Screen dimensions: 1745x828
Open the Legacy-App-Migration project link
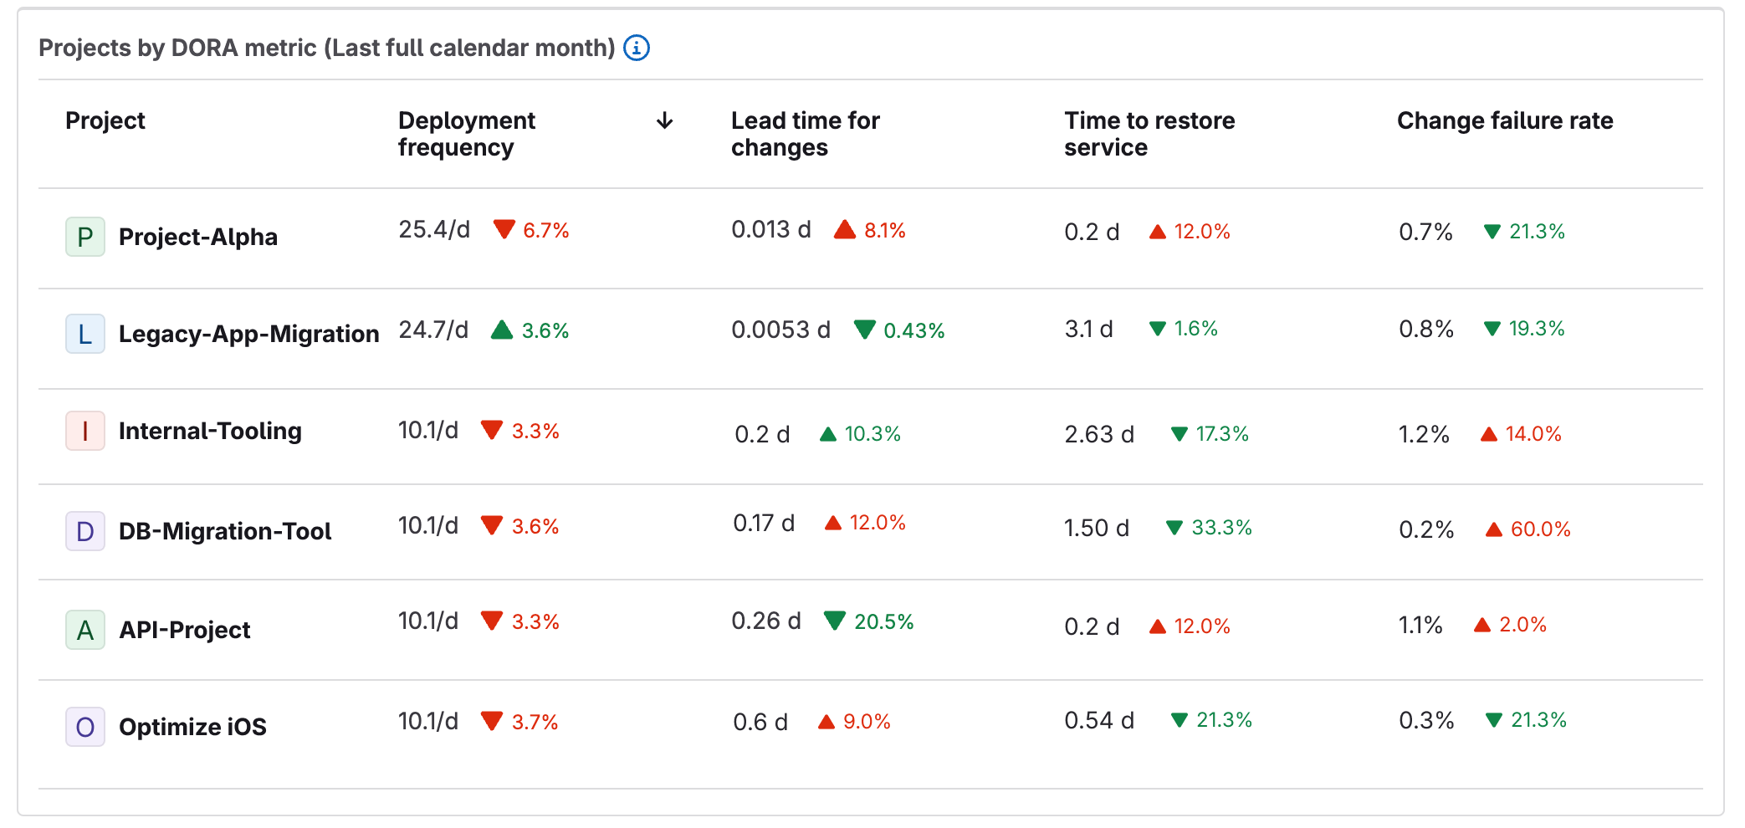(248, 333)
